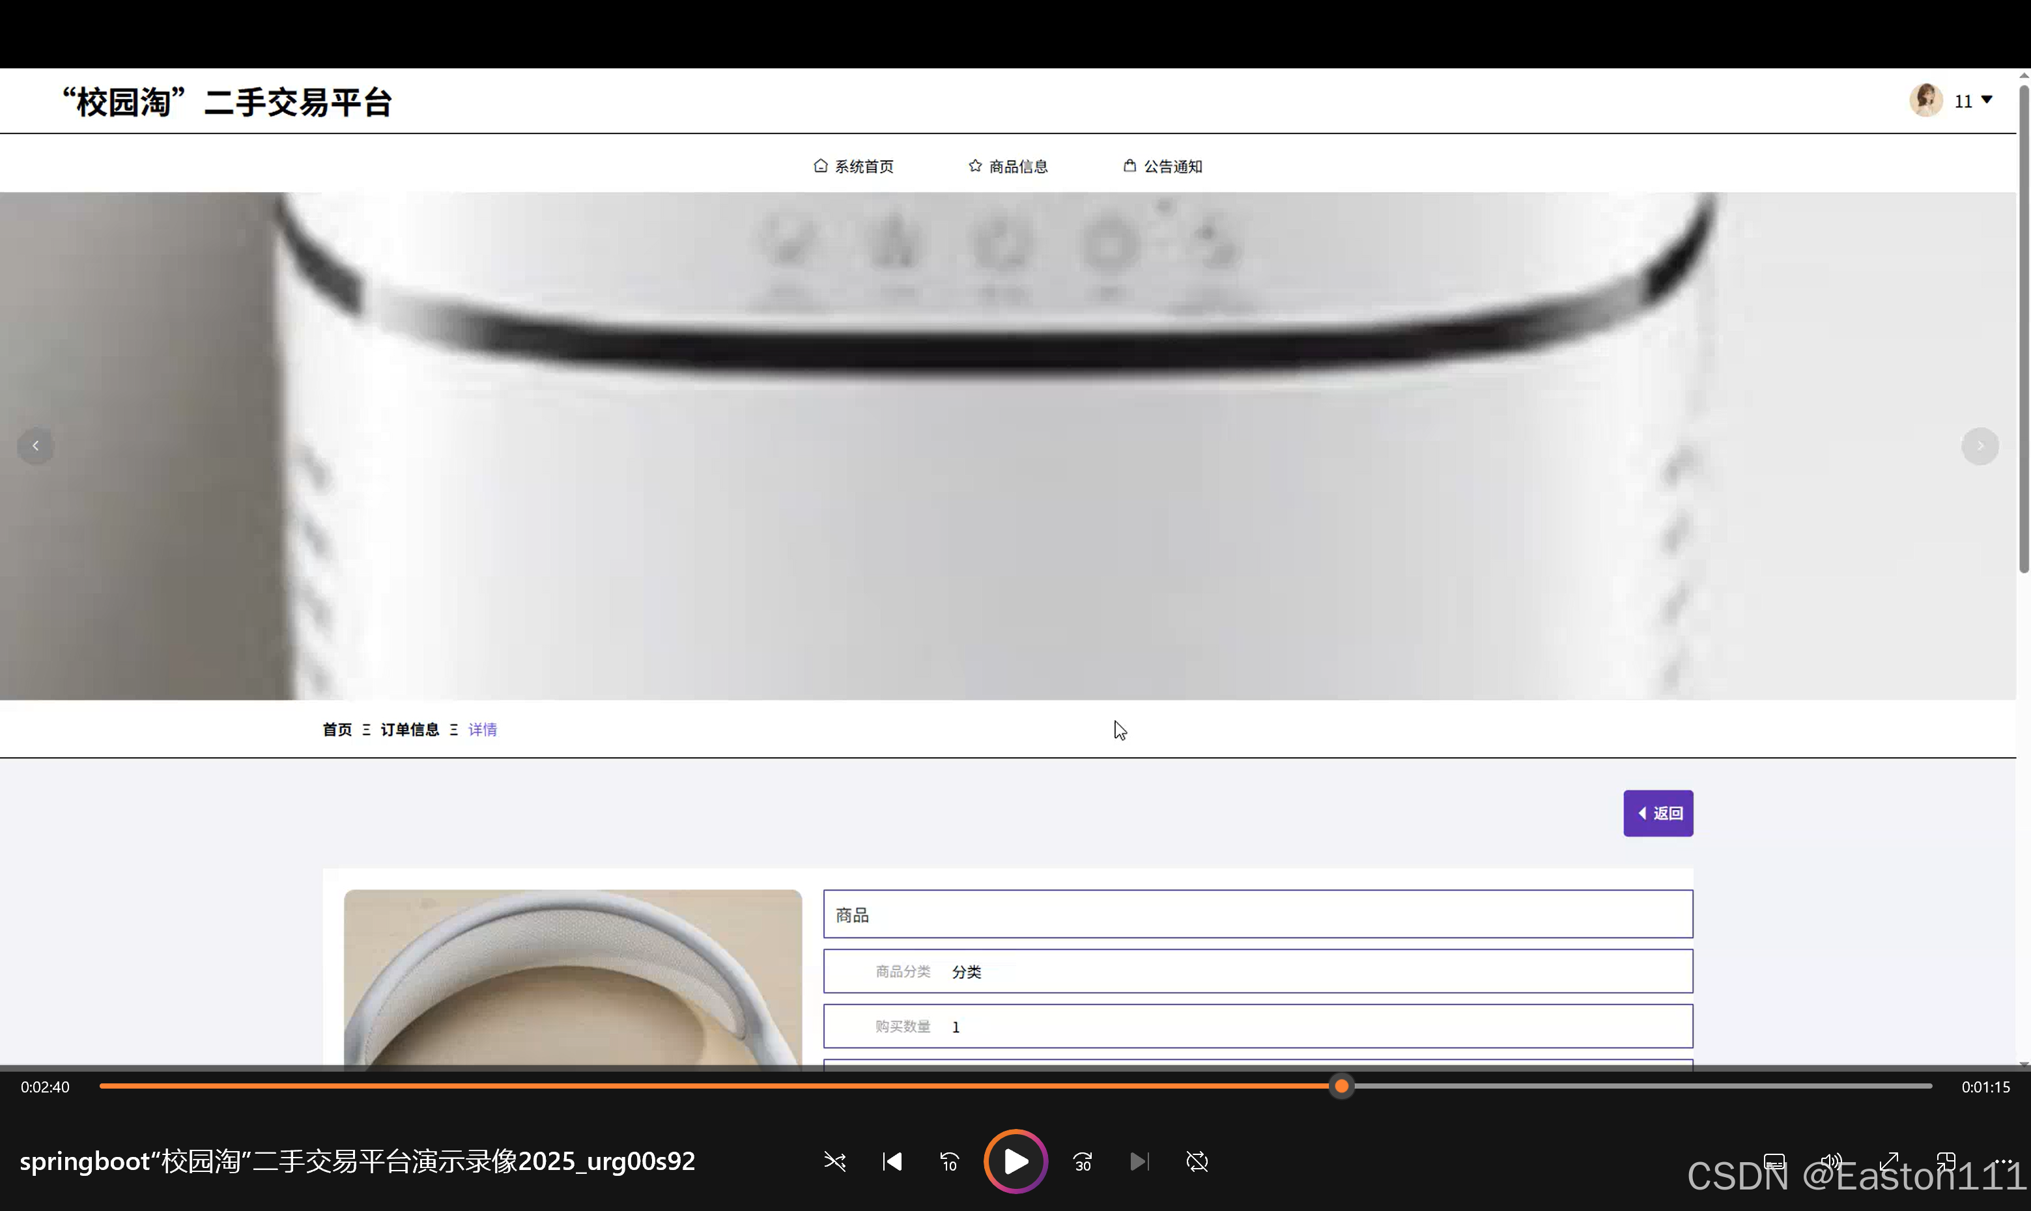Image resolution: width=2031 pixels, height=1211 pixels.
Task: Open the subtitles and captions menu
Action: tap(1774, 1162)
